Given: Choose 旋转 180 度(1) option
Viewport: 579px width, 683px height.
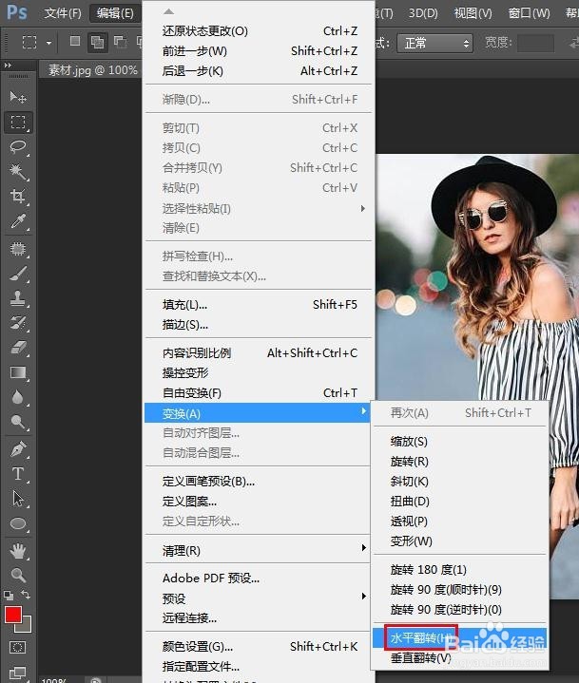Looking at the screenshot, I should click(x=460, y=570).
